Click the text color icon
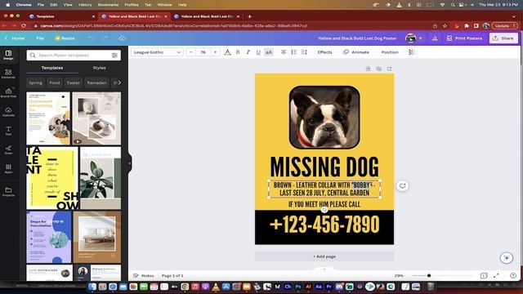Viewport: 523px width, 294px height. (x=227, y=52)
